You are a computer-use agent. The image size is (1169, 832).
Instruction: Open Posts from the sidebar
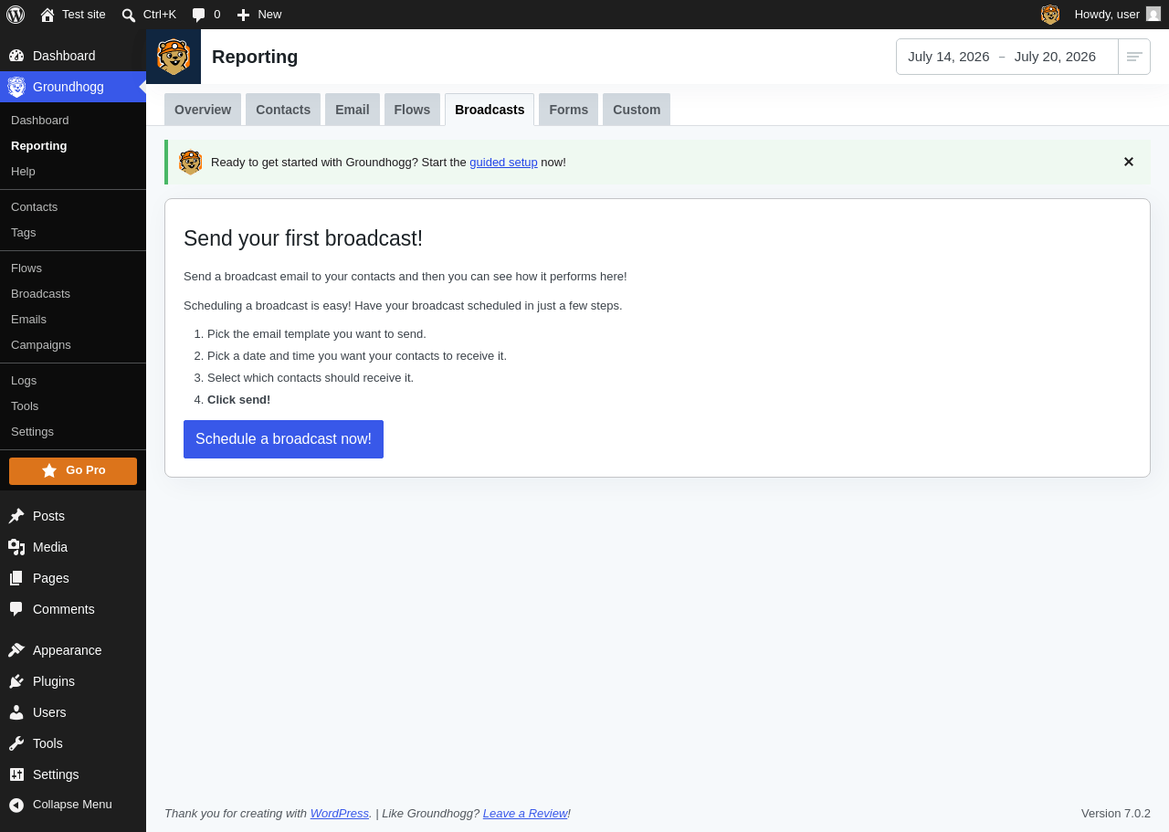tap(73, 516)
